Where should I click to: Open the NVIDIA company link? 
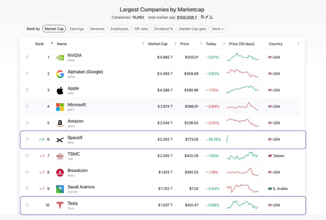click(x=74, y=55)
